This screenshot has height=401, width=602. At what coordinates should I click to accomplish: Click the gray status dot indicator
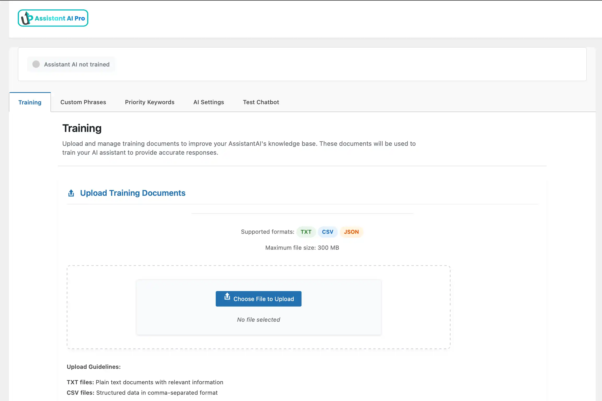coord(36,64)
